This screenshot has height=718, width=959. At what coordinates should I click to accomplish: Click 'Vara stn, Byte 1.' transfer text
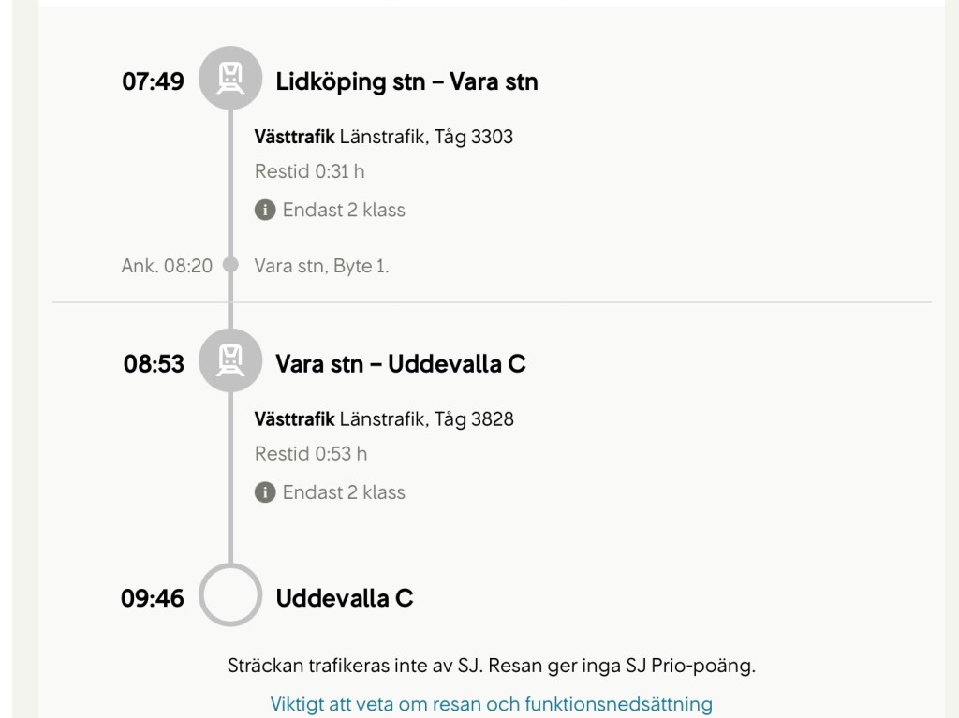321,266
